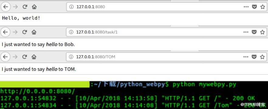Reload the 8080/task/1 page

point(25,32)
